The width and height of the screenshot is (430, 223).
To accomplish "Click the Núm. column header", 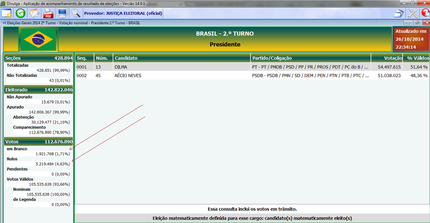I will click(x=103, y=58).
